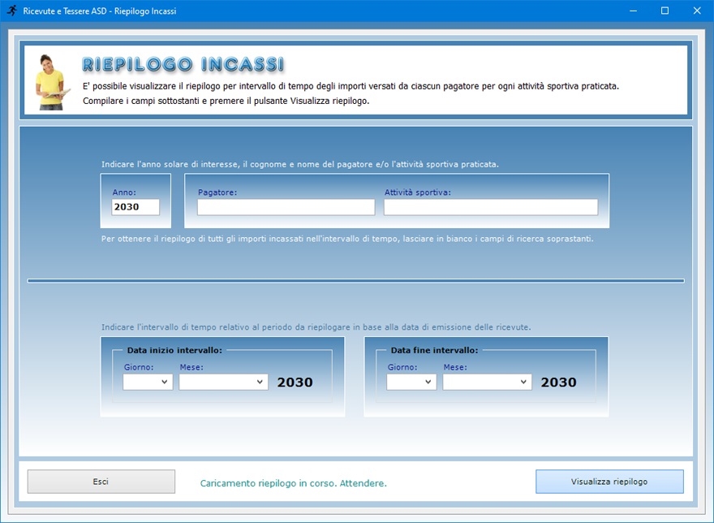Click the Data fine intervallo: group title
The image size is (714, 523).
tap(434, 350)
